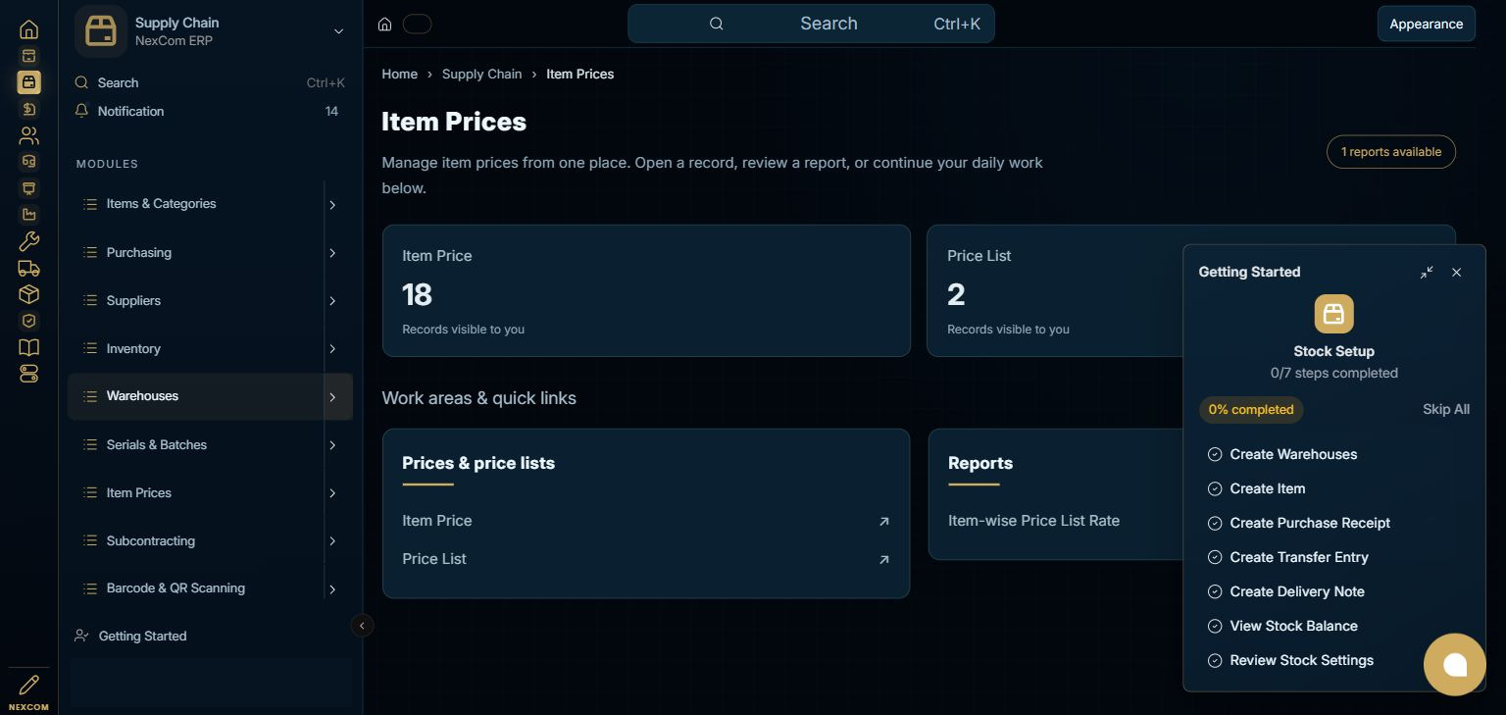The height and width of the screenshot is (715, 1506).
Task: Open the cube package icon in the rail
Action: (28, 294)
